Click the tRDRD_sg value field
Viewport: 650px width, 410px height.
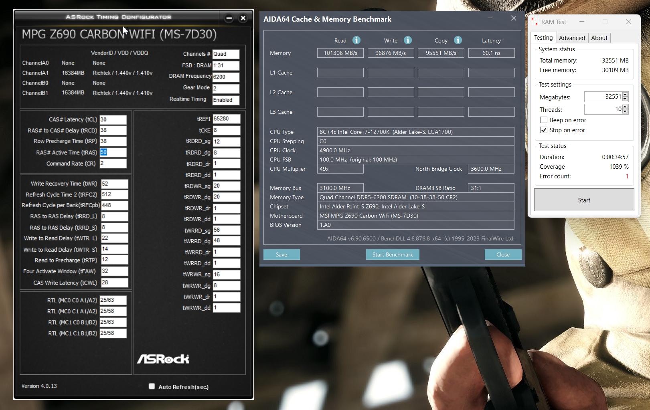pos(227,141)
